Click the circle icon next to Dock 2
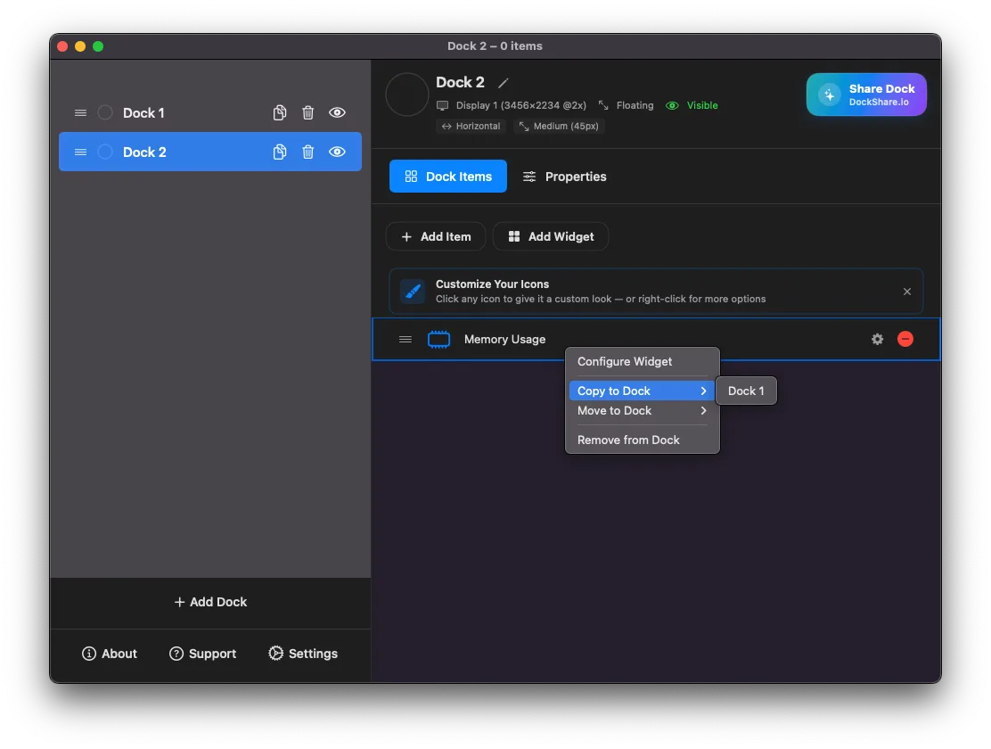Screen dimensions: 991x749 click(x=105, y=152)
